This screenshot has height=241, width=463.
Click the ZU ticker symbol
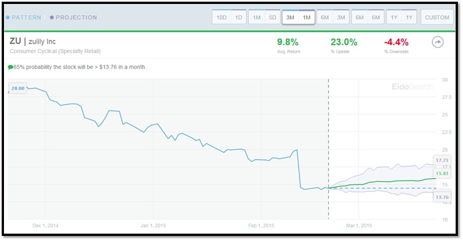[15, 41]
